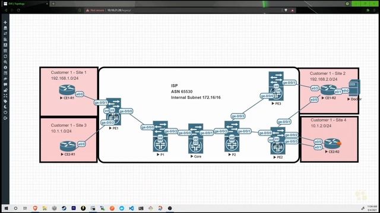This screenshot has width=380, height=213.
Task: Click the Customer 1 - Site 4 label
Action: [328, 120]
